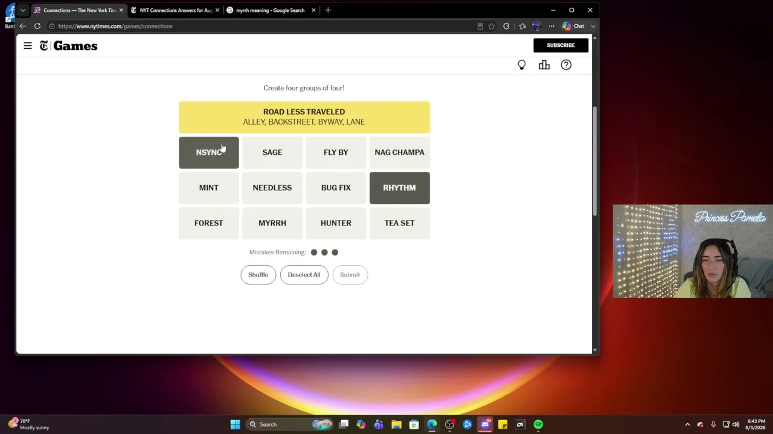
Task: Click the browser back arrow
Action: pos(23,26)
